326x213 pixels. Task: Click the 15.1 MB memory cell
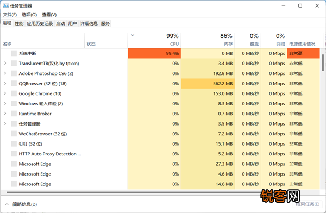coord(208,144)
